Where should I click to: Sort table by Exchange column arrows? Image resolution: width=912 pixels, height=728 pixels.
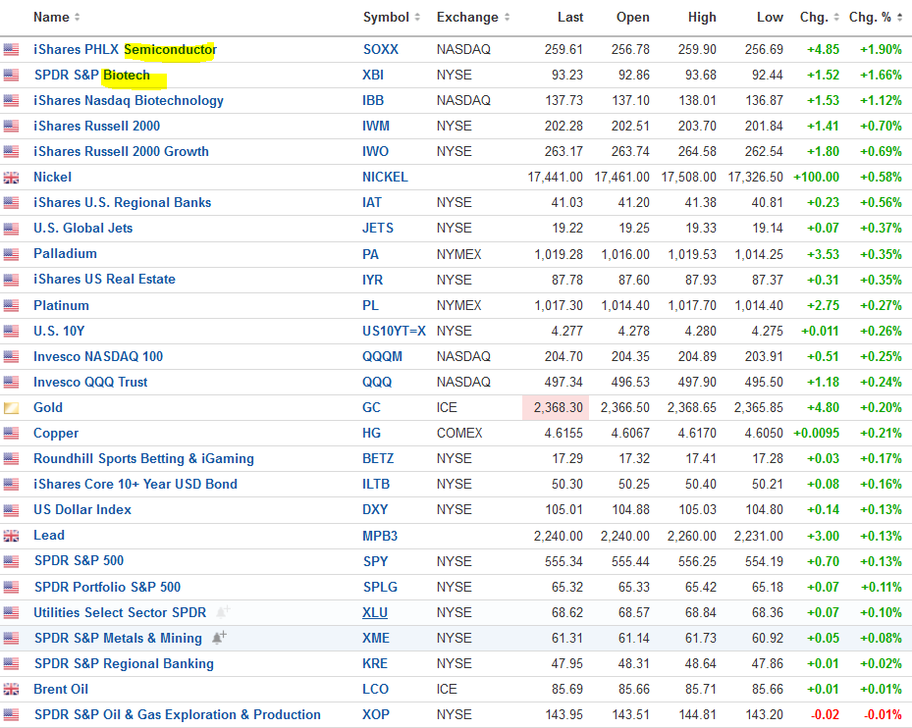click(508, 18)
